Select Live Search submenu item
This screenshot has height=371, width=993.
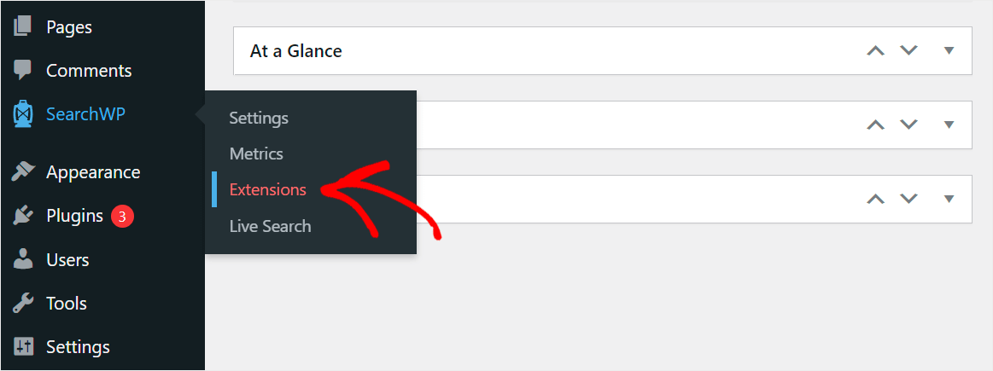[x=271, y=226]
